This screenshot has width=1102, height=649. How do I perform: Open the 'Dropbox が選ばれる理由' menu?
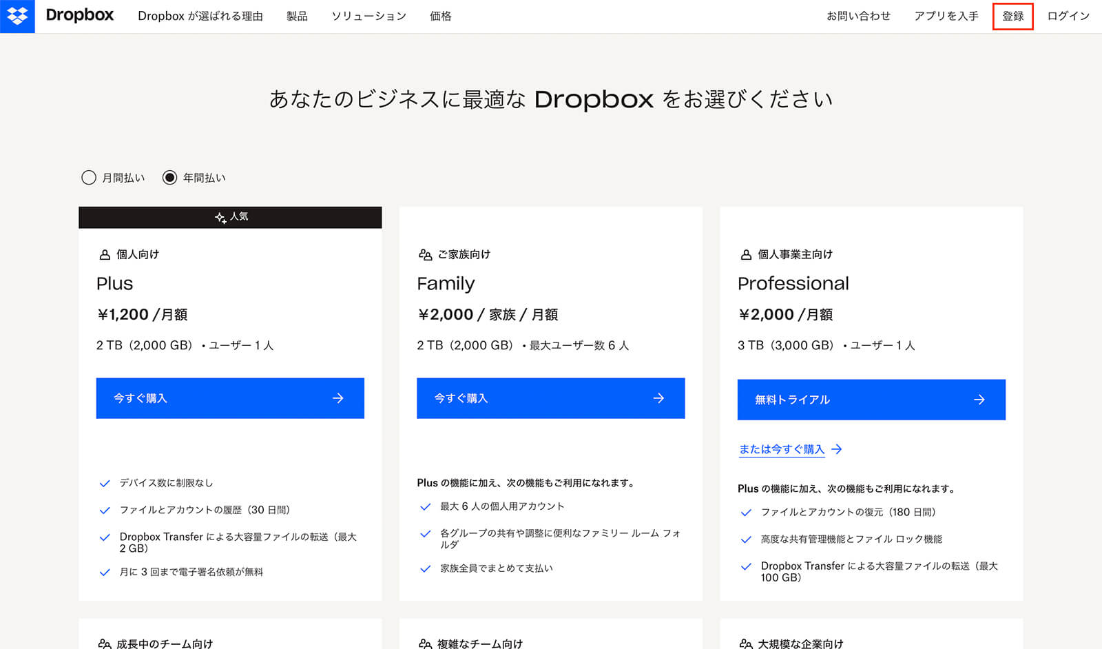pyautogui.click(x=200, y=16)
